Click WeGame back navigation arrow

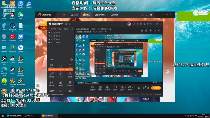click(x=60, y=15)
